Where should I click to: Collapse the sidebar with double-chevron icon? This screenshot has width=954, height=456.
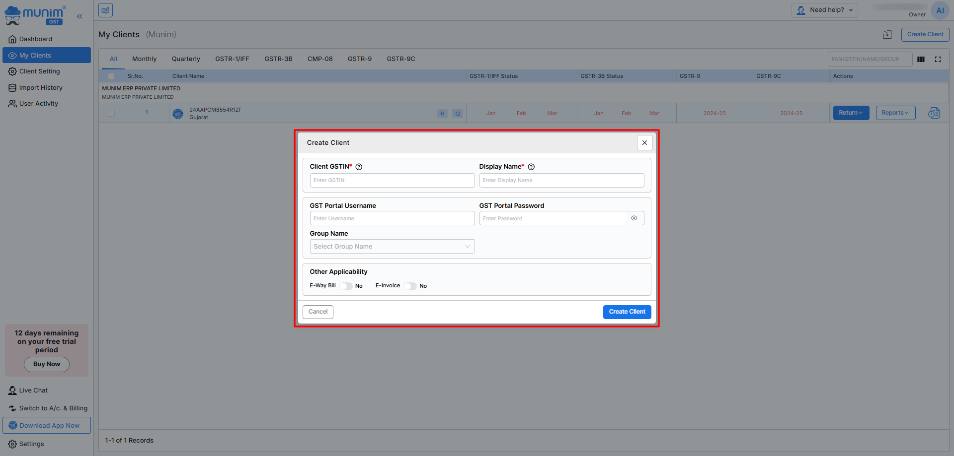point(79,16)
